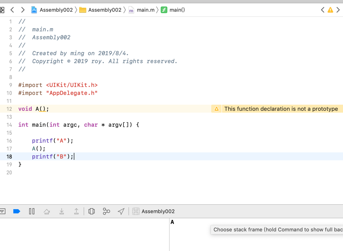The width and height of the screenshot is (343, 251).
Task: Open the main() function jump menu
Action: (x=173, y=10)
